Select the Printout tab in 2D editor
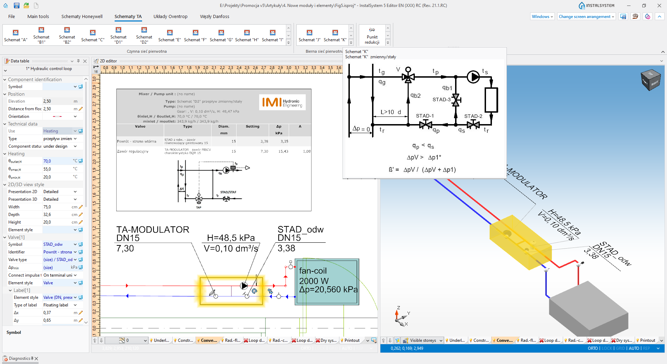This screenshot has width=667, height=364. pos(350,340)
